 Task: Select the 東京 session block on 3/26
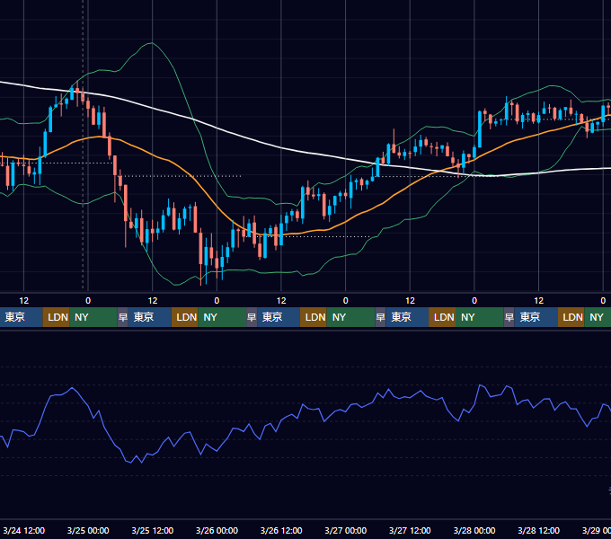point(279,317)
